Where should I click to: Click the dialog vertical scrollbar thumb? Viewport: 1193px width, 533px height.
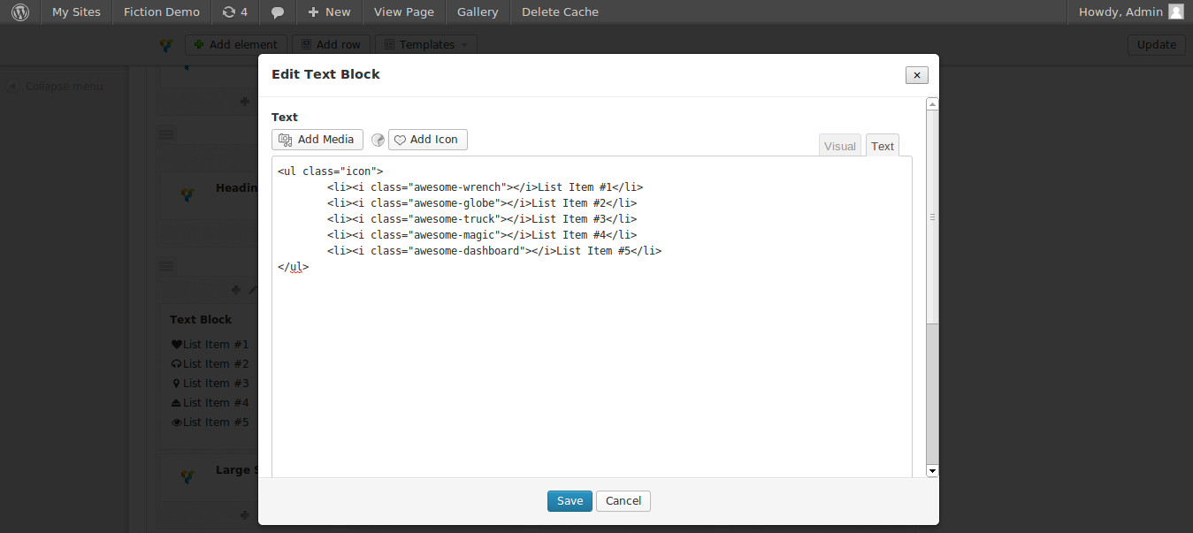[x=932, y=217]
